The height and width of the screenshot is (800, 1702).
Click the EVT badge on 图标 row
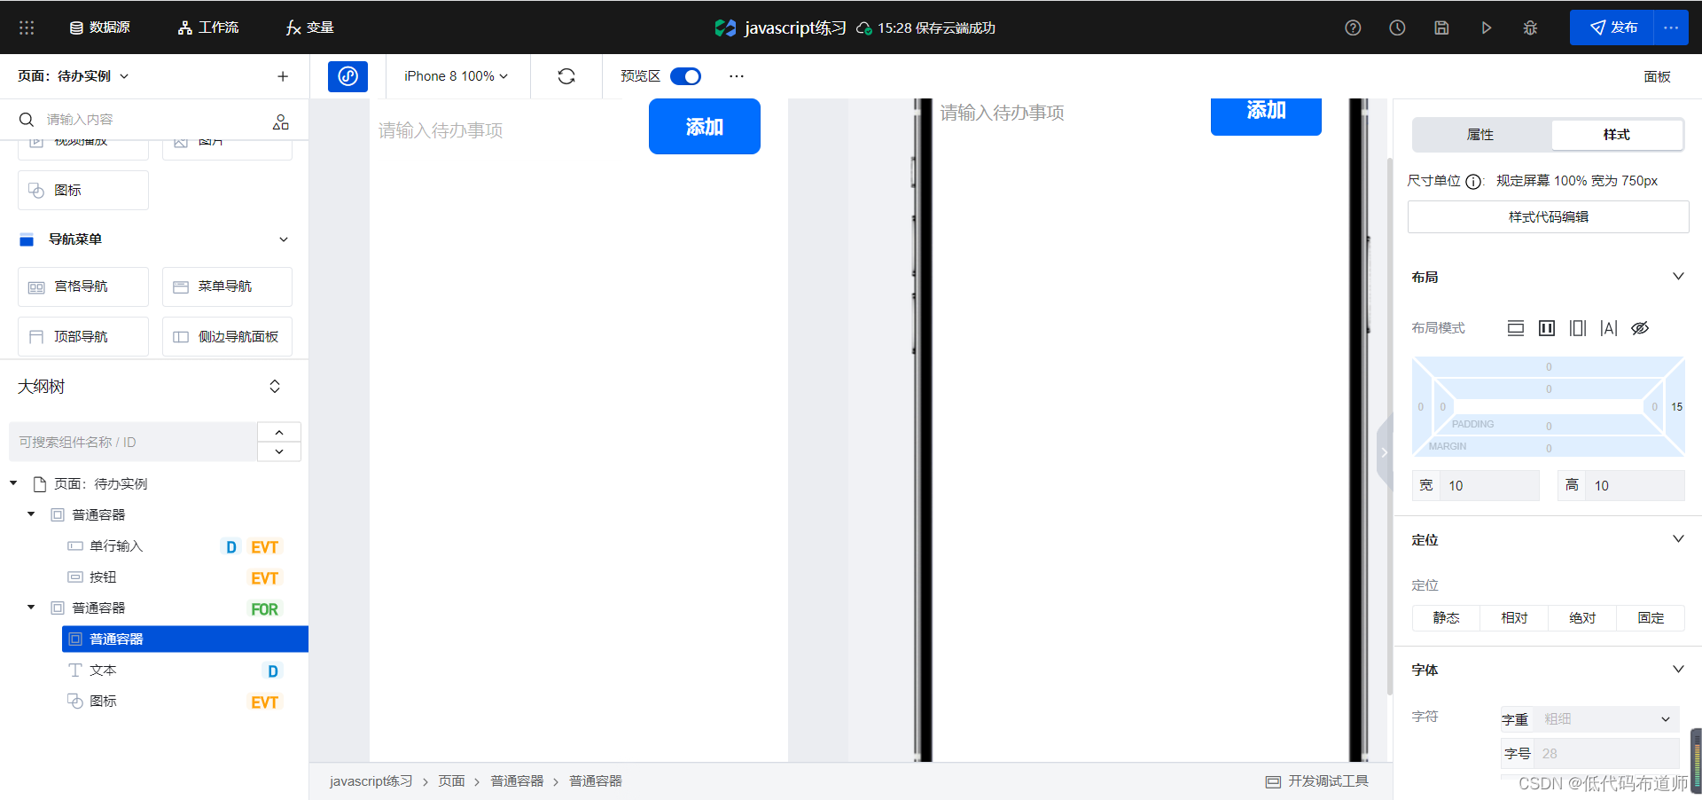coord(264,702)
